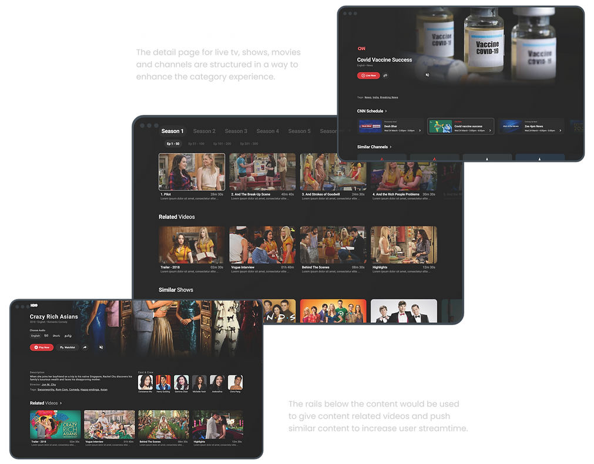The height and width of the screenshot is (464, 594).
Task: Play the episode 1. Pilot thumbnail
Action: coord(192,172)
